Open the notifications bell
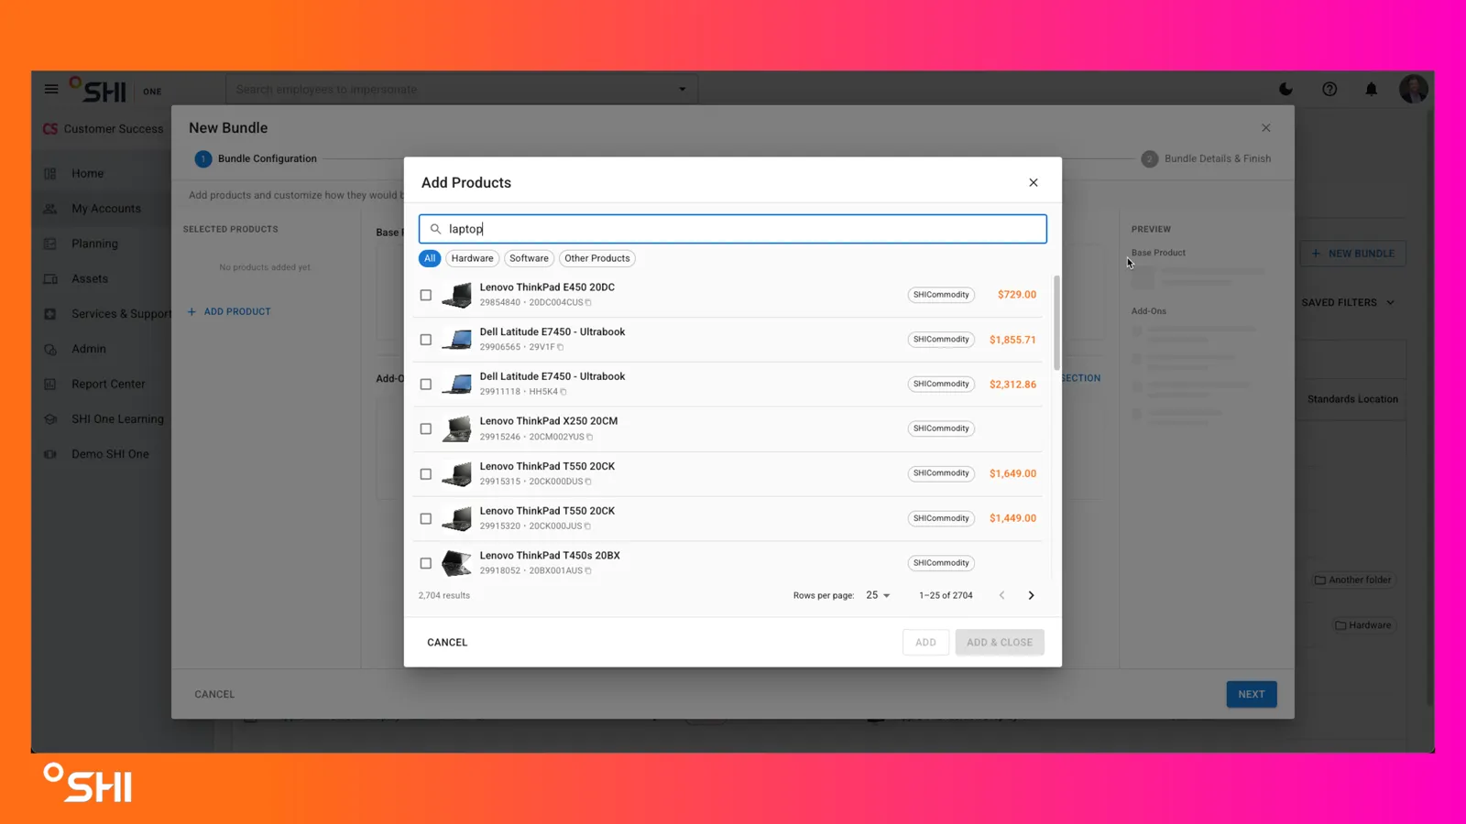The height and width of the screenshot is (824, 1466). [1372, 90]
